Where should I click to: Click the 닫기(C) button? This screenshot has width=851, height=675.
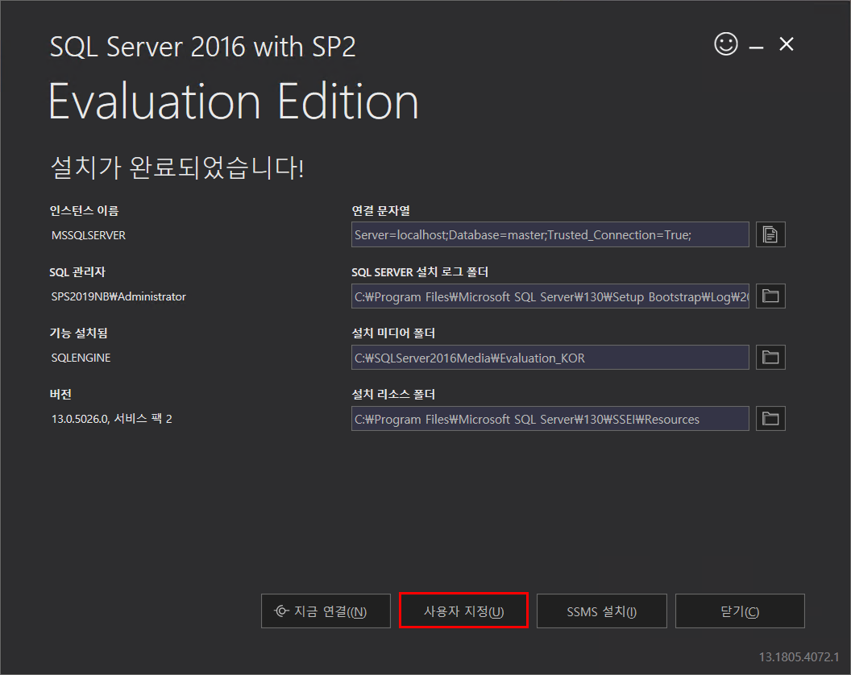(740, 611)
